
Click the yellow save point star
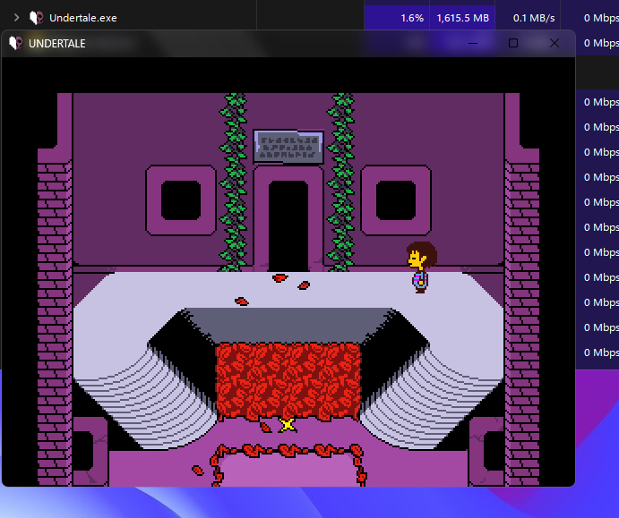tap(287, 425)
